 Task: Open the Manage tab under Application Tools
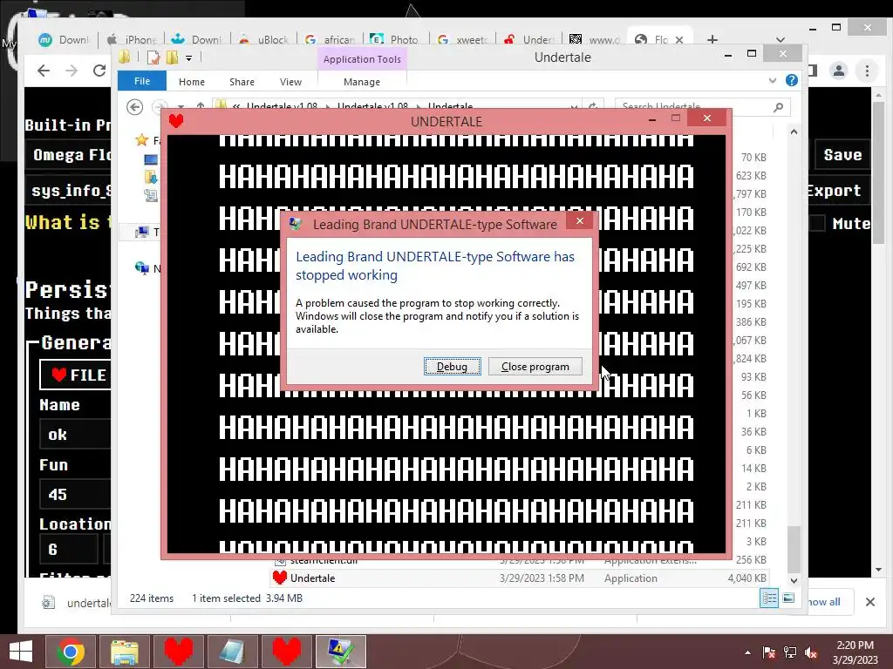pos(362,82)
